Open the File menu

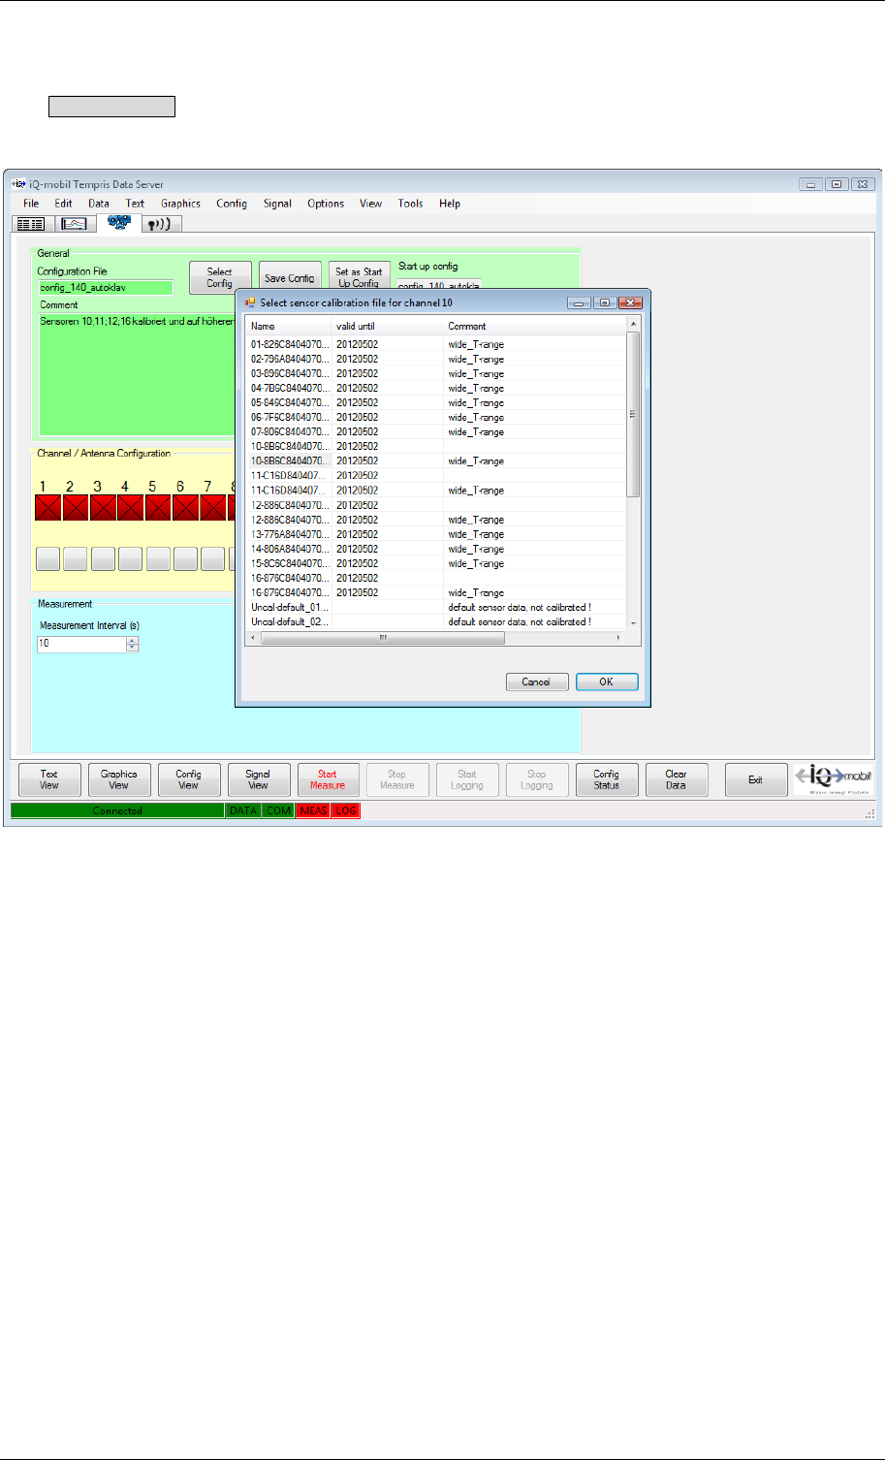tap(31, 204)
